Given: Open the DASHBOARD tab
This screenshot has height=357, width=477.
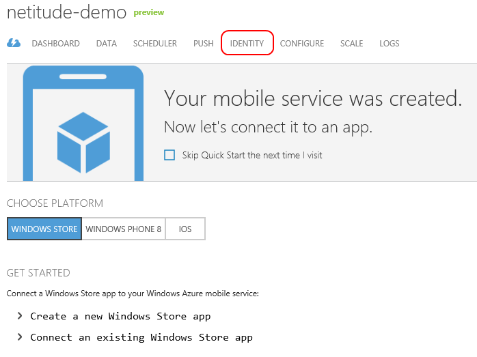Looking at the screenshot, I should click(x=55, y=44).
